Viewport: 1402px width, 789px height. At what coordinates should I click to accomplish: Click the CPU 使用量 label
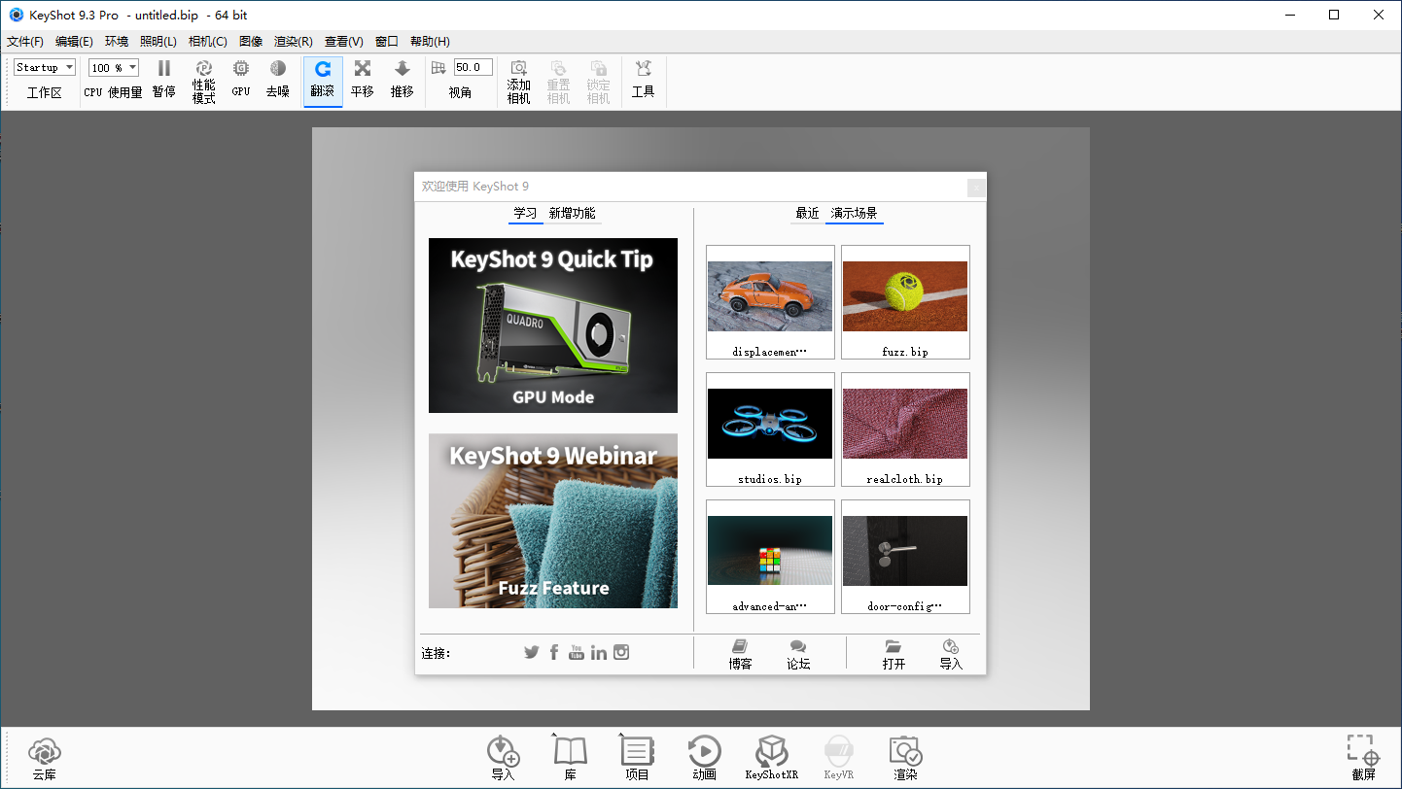(113, 92)
